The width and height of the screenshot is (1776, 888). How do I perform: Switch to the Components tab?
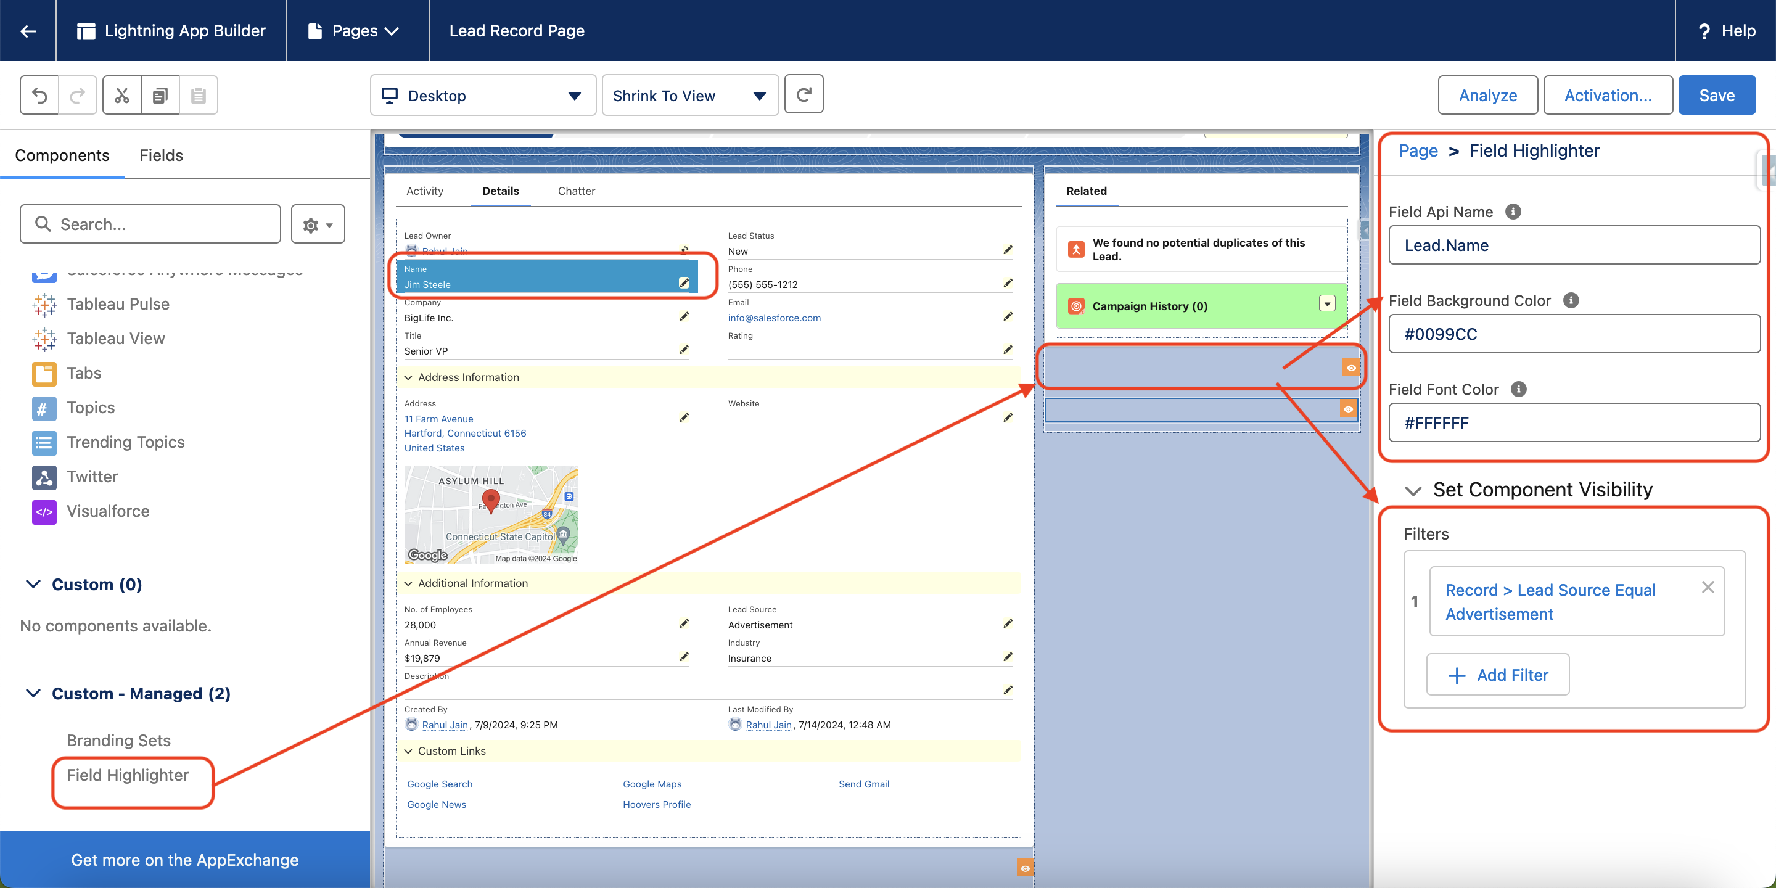tap(62, 155)
